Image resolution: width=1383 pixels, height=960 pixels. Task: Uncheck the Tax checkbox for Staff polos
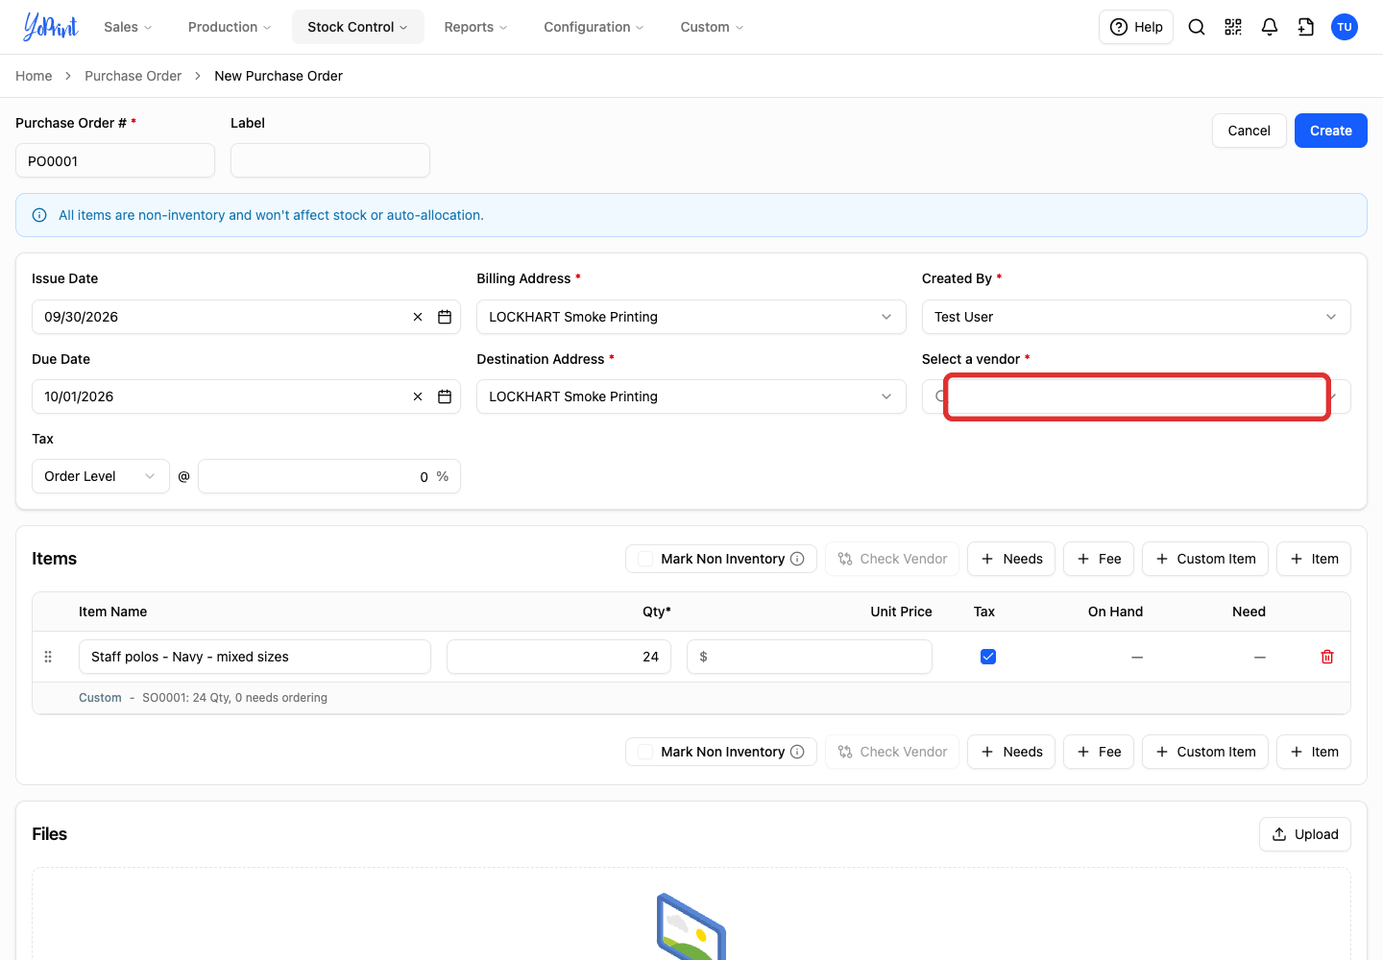coord(988,657)
